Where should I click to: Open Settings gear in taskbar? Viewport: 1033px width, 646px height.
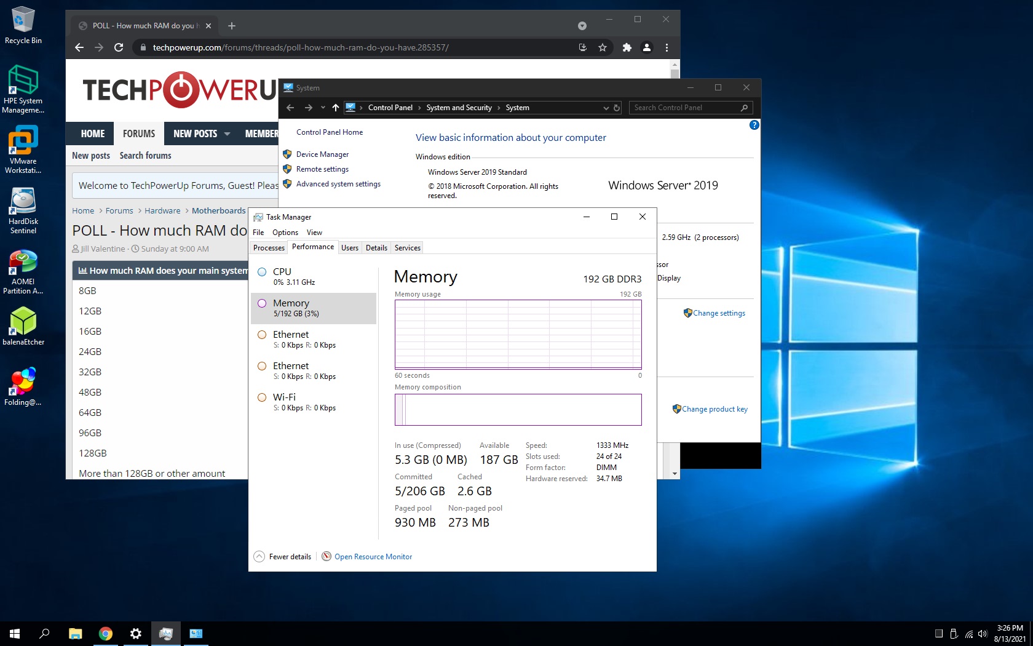[136, 634]
